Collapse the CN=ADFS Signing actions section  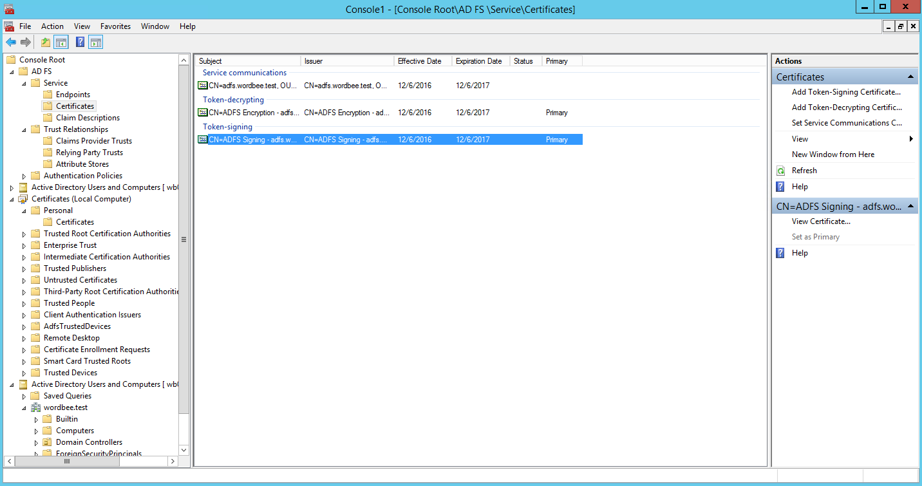[x=912, y=206]
